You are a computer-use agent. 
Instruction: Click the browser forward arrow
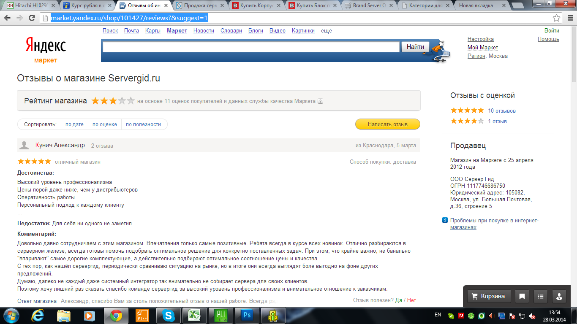click(x=19, y=18)
